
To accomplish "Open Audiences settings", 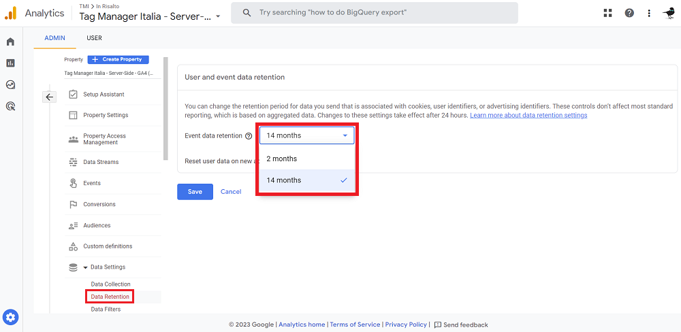I will [x=97, y=225].
